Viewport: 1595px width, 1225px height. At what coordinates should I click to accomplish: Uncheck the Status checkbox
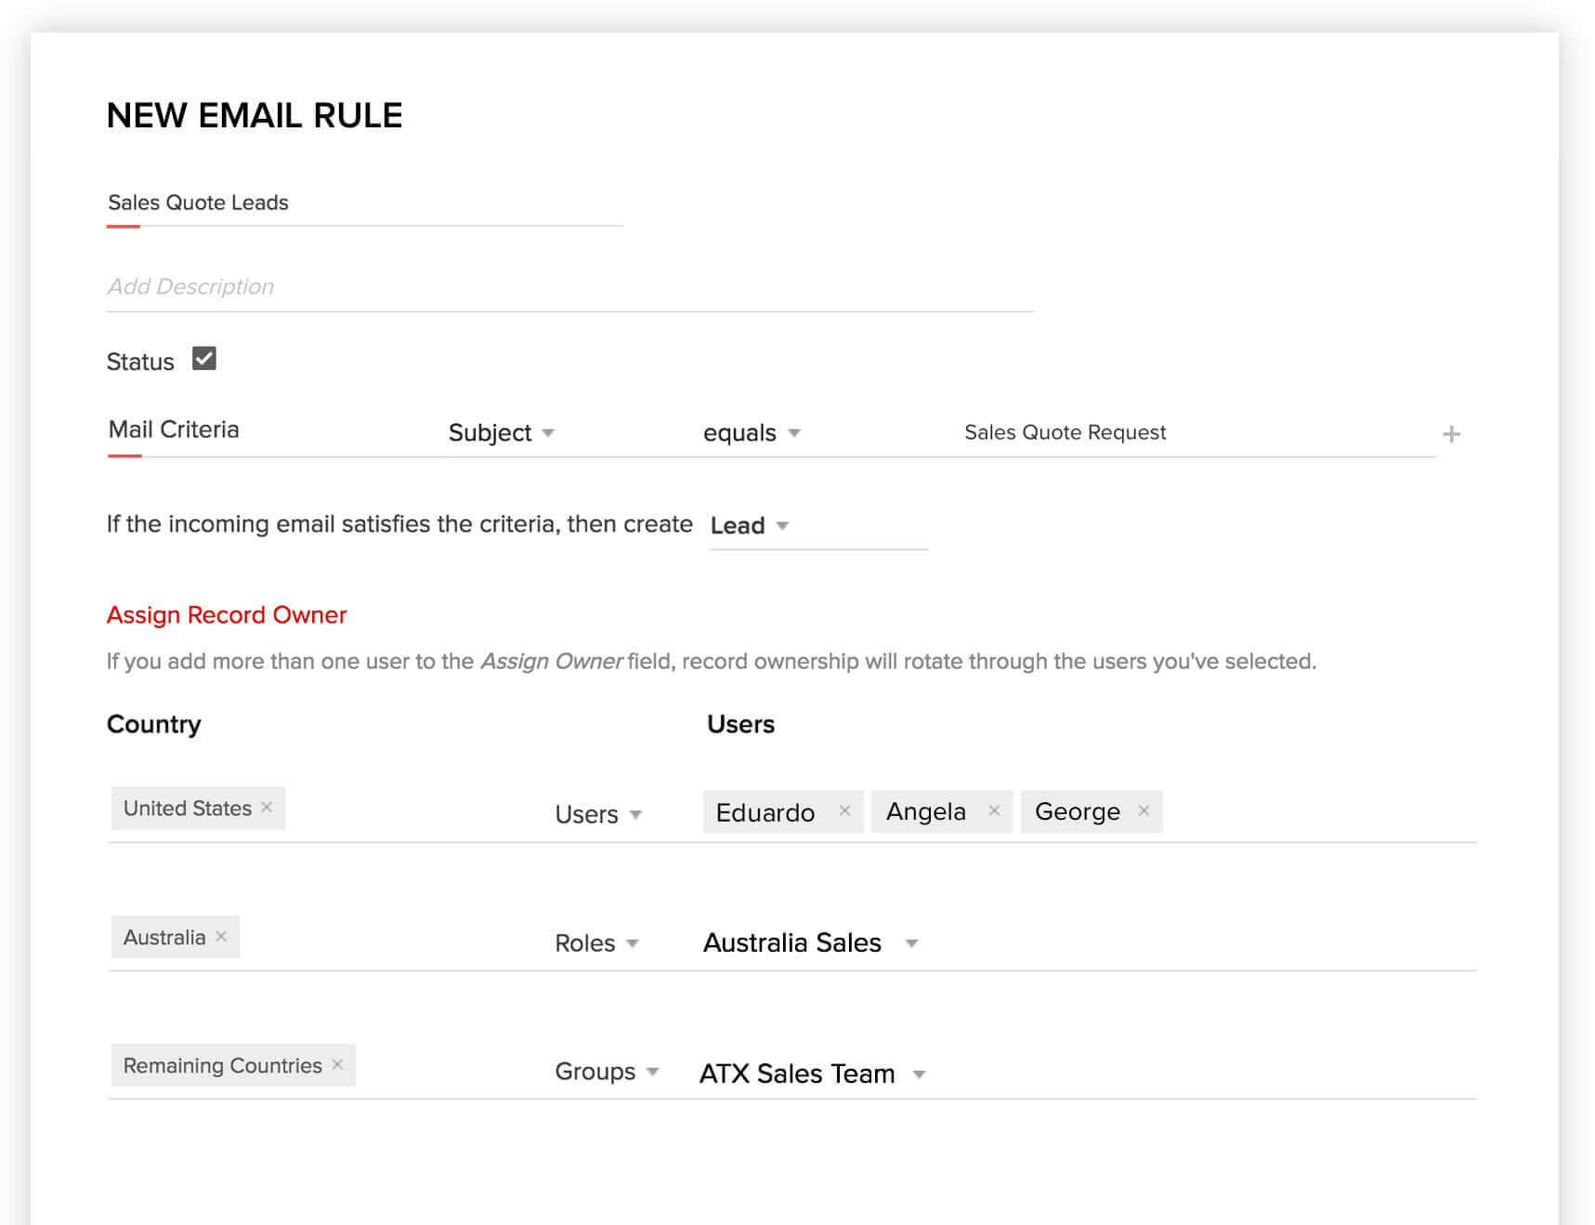coord(204,359)
